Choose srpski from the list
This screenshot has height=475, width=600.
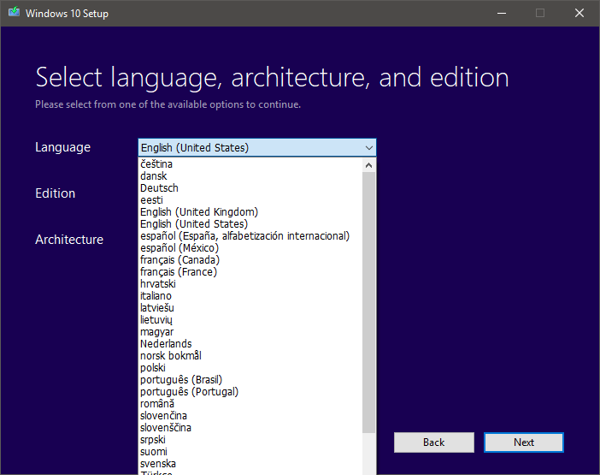pyautogui.click(x=250, y=440)
